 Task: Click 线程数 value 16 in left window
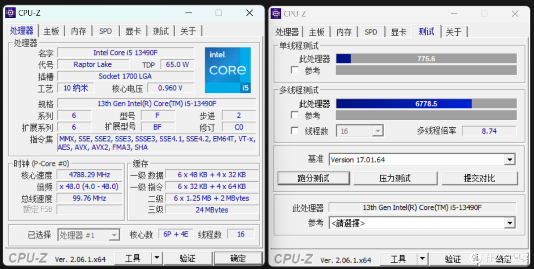coord(241,234)
